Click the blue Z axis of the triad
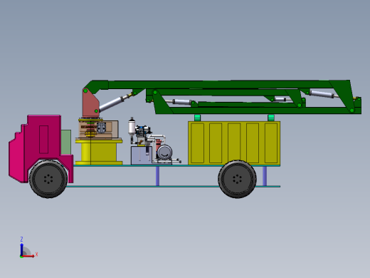 21,249
